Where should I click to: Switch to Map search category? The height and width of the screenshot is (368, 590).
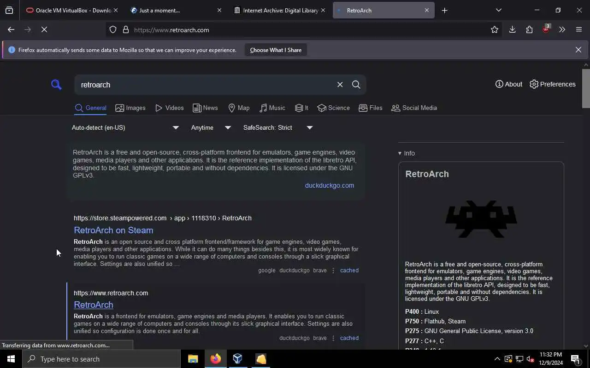(239, 108)
